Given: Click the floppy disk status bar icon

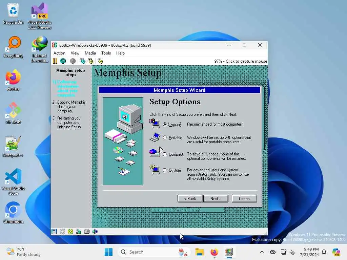Looking at the screenshot, I should point(54,232).
